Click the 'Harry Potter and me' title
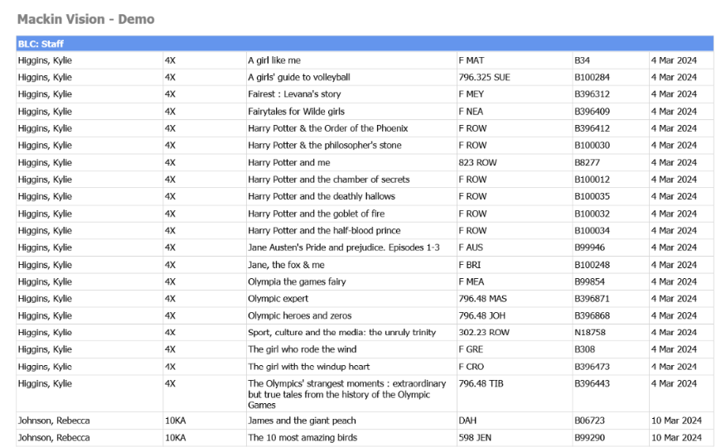This screenshot has width=721, height=447. coord(288,162)
